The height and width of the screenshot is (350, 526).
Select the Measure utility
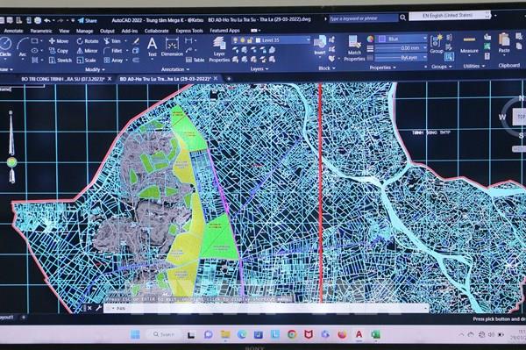tap(469, 45)
